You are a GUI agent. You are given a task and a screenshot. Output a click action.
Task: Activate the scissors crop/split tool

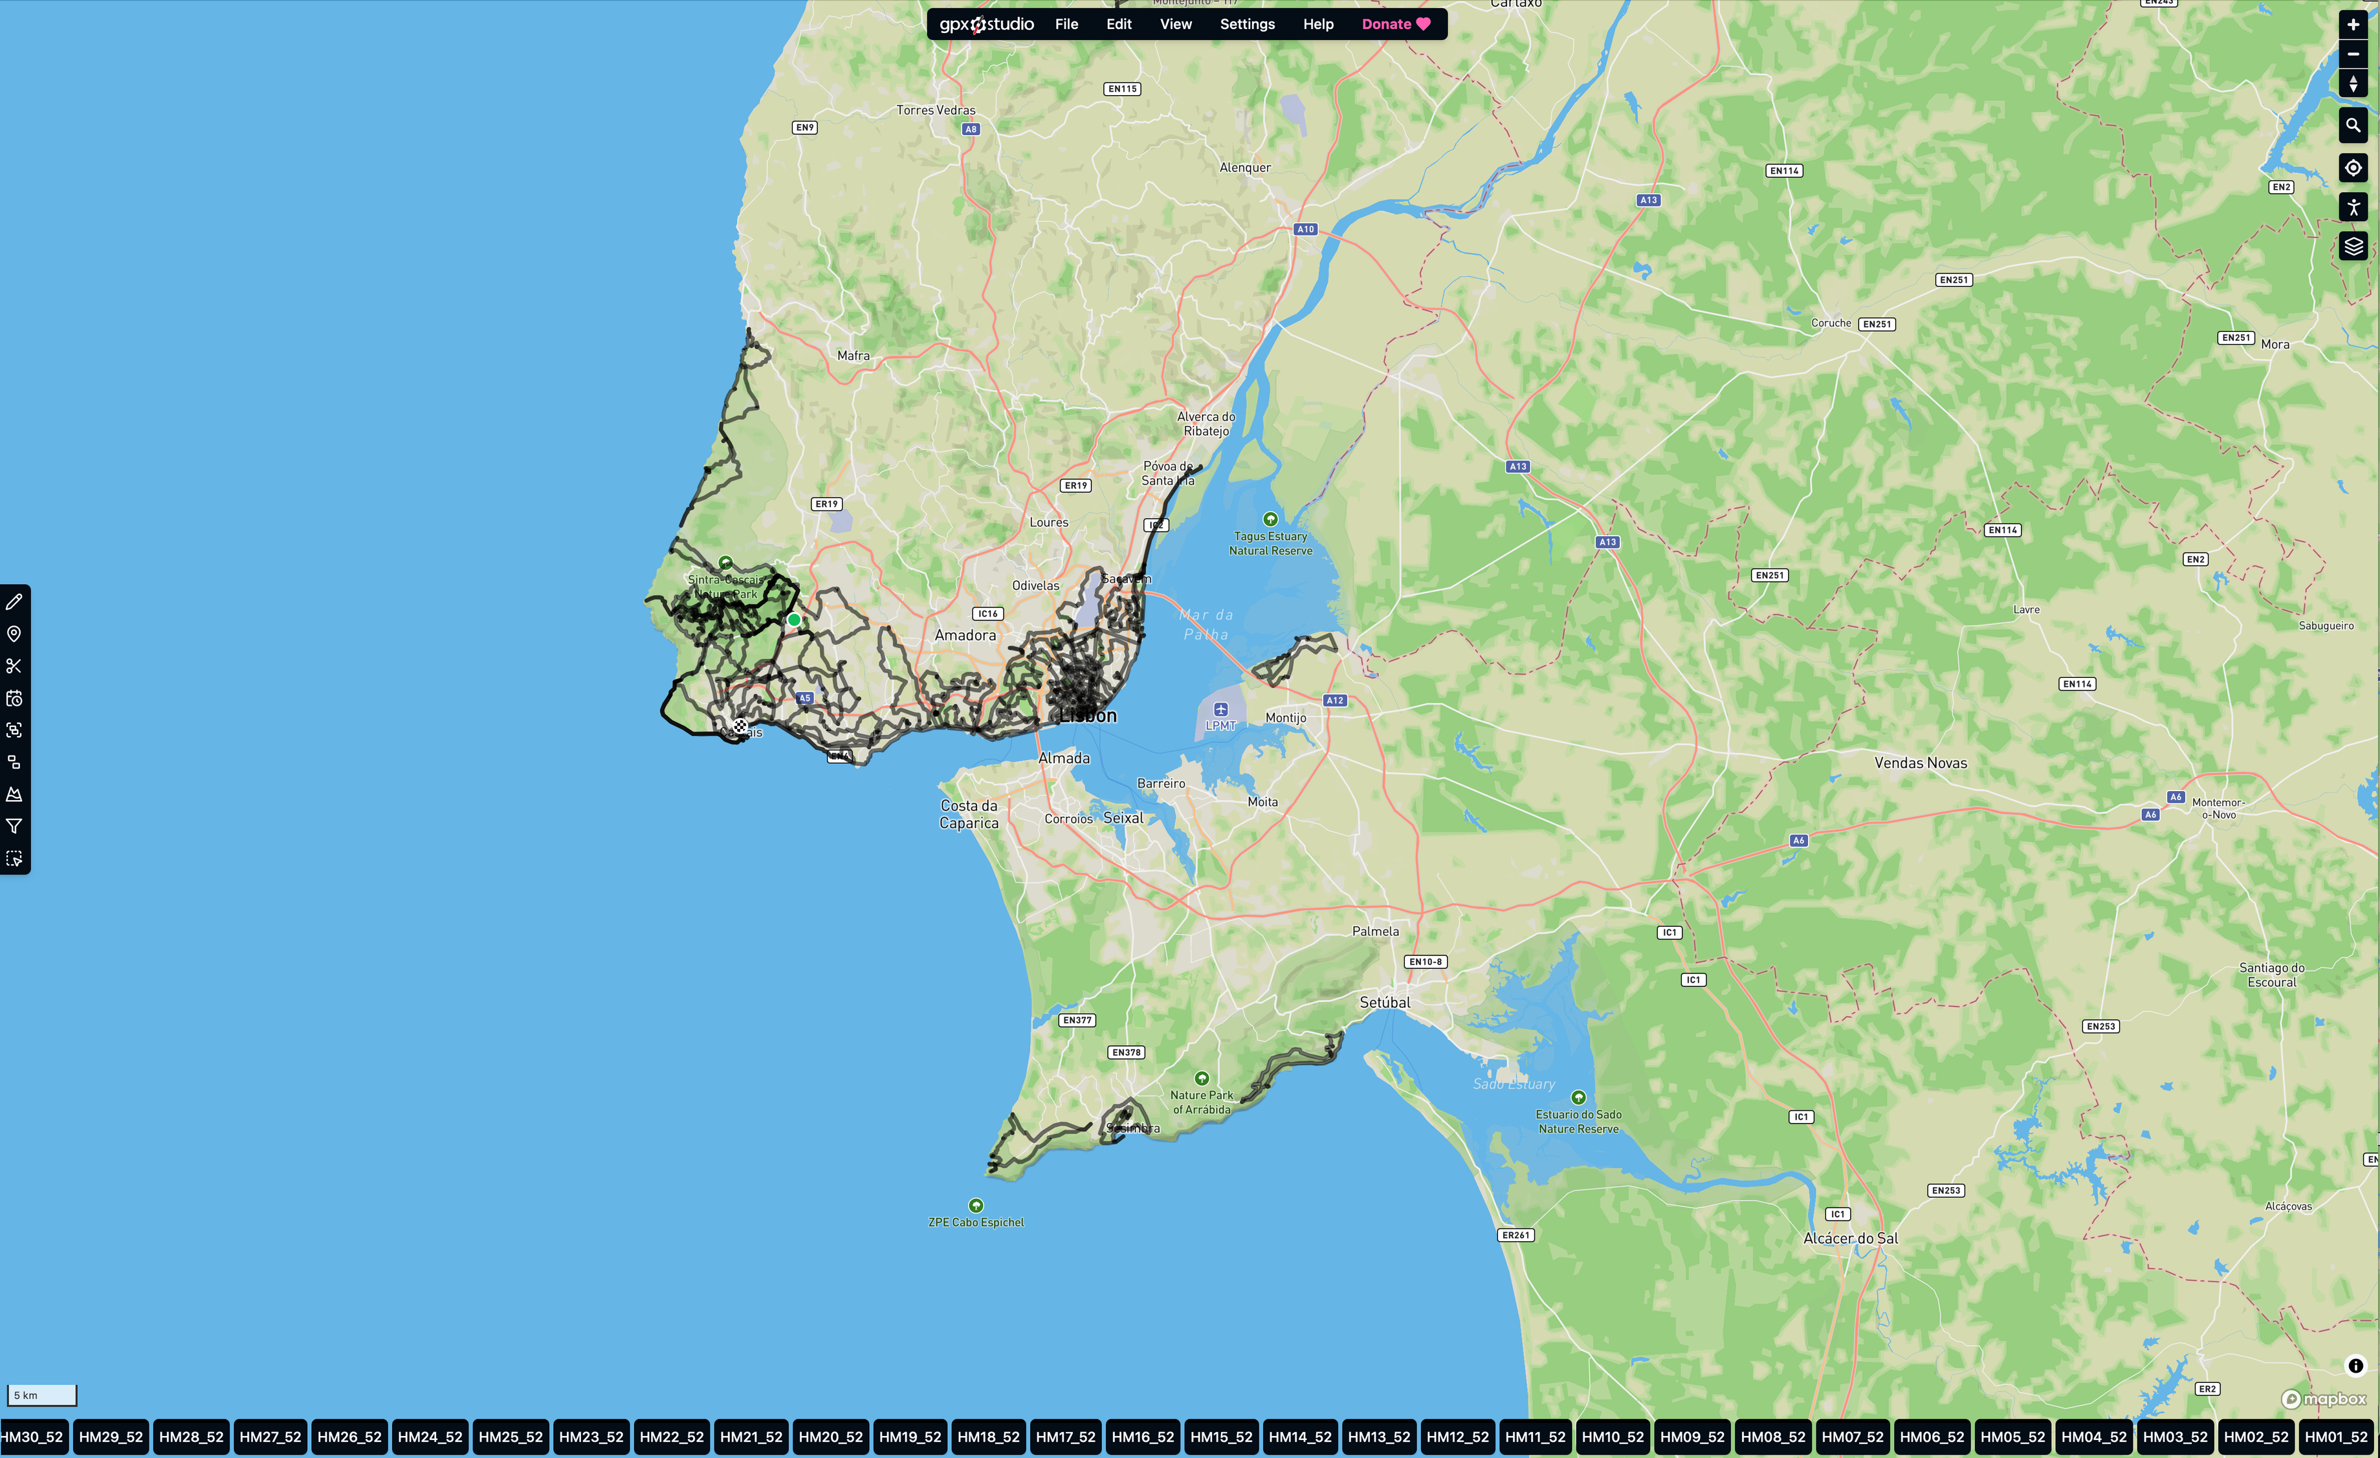14,666
